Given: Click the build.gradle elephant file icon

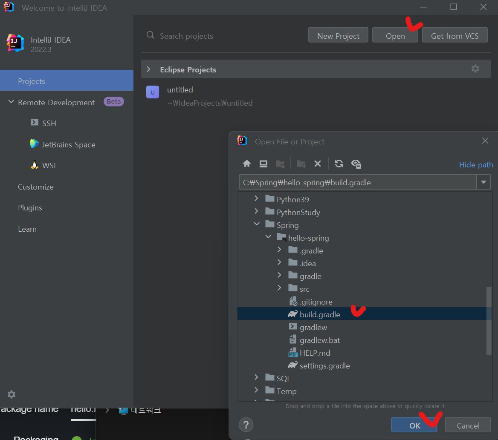Looking at the screenshot, I should (x=292, y=314).
